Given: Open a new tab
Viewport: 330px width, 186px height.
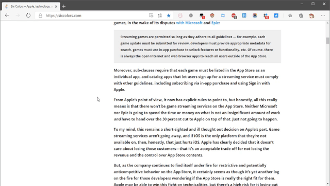Looking at the screenshot, I should [64, 7].
